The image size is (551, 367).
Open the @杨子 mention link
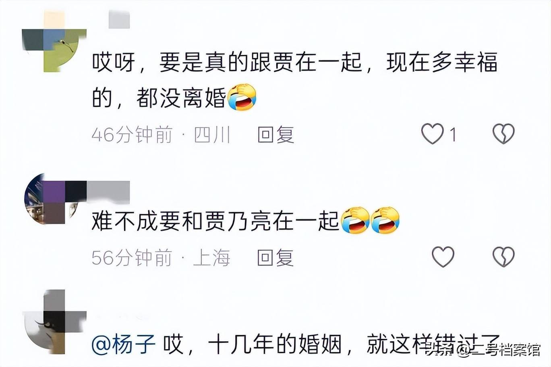pyautogui.click(x=124, y=345)
